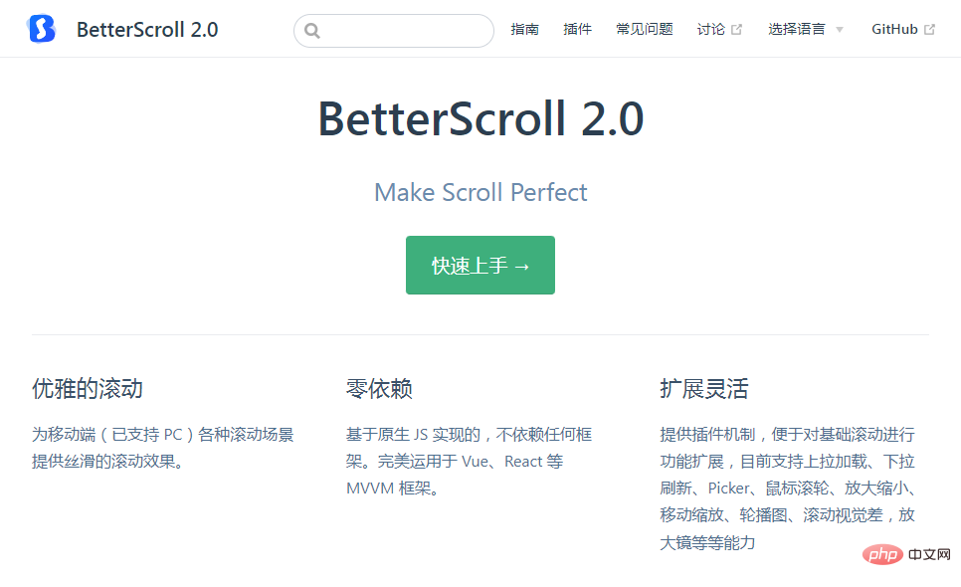Click the large BetterScroll 2.0 hero heading
Viewport: 961px width, 587px height.
[x=480, y=119]
